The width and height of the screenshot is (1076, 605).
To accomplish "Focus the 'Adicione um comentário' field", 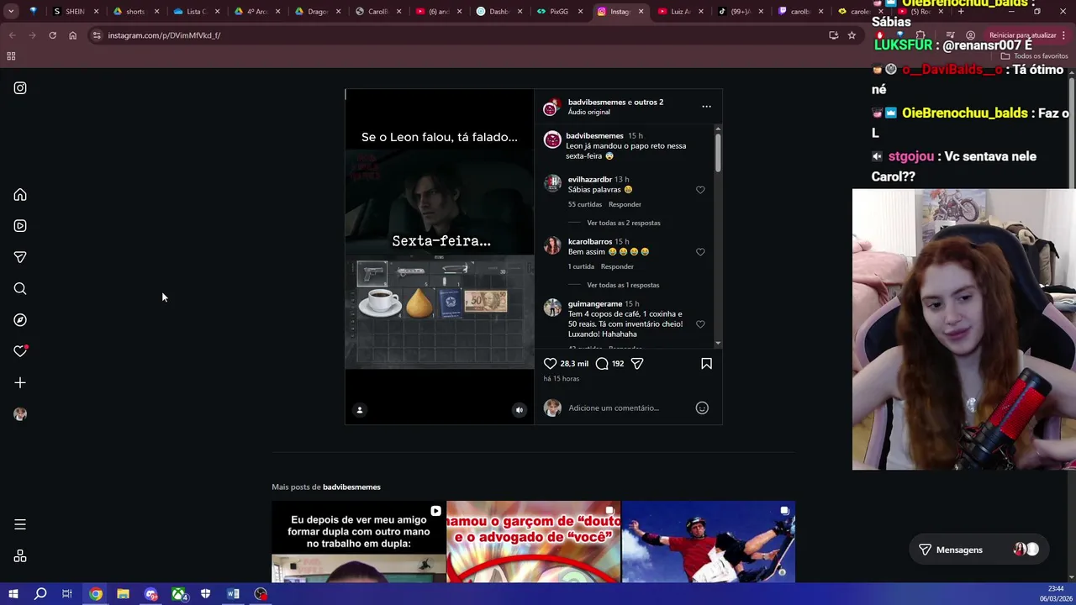I will (629, 408).
